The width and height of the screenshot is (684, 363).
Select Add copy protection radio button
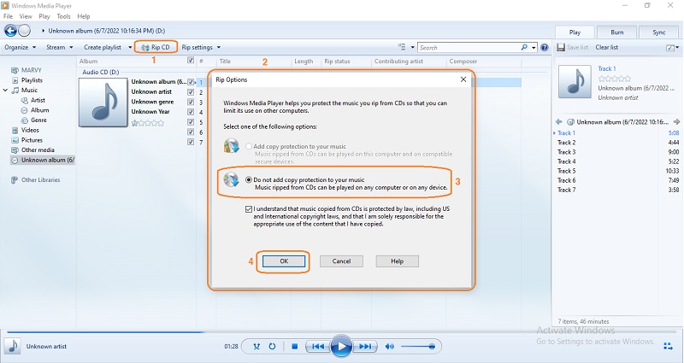pos(249,146)
